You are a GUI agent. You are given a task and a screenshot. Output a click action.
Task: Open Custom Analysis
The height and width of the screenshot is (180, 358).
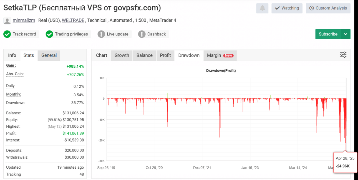[328, 8]
